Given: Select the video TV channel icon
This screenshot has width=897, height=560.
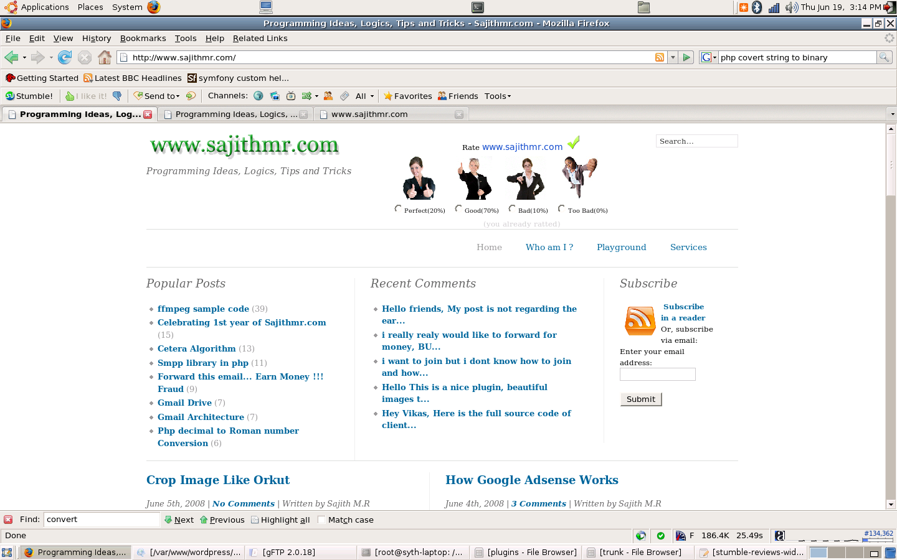Looking at the screenshot, I should coord(290,96).
